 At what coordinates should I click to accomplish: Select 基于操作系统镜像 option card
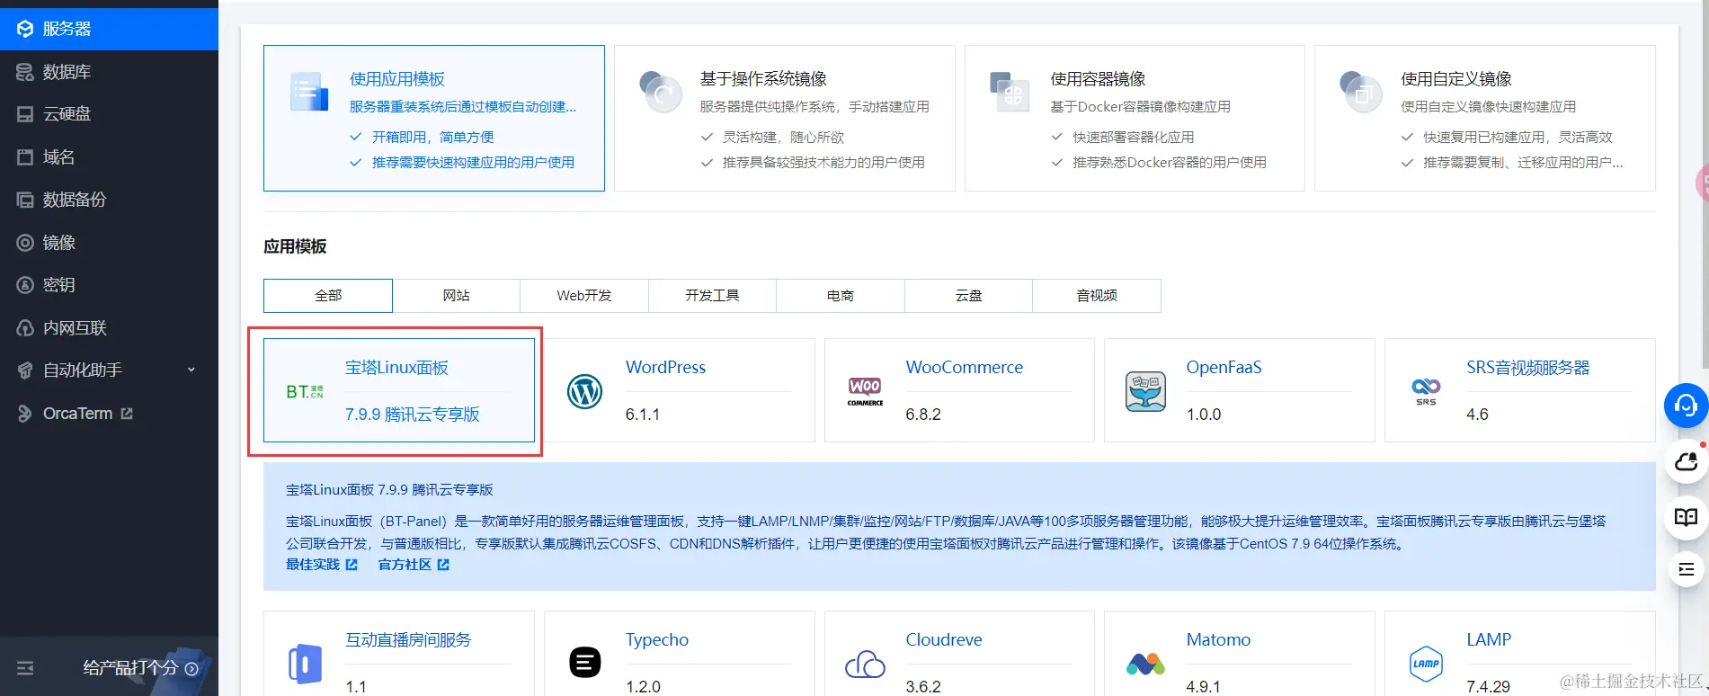pyautogui.click(x=784, y=118)
